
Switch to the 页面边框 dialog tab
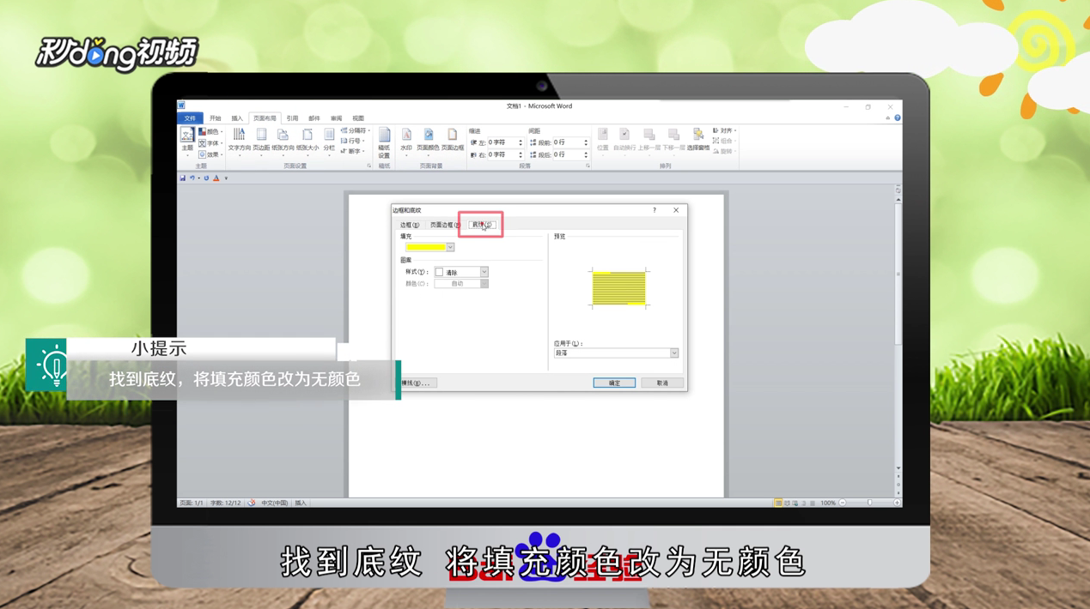(x=445, y=225)
